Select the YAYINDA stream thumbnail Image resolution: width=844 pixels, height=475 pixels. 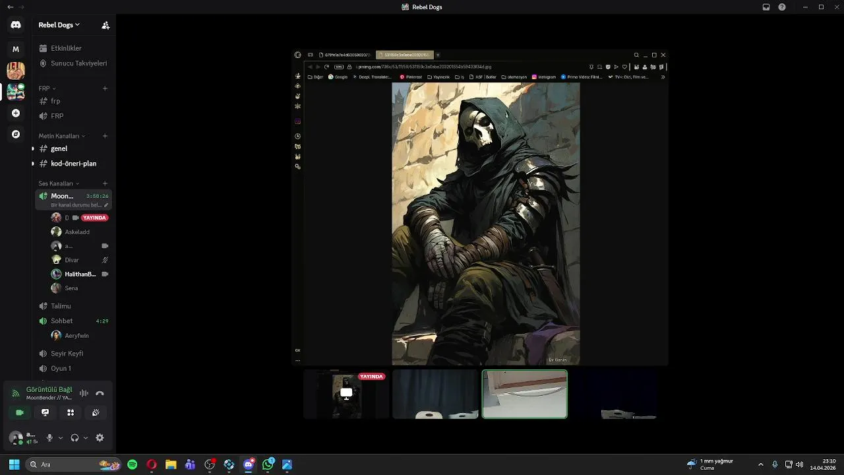pyautogui.click(x=346, y=394)
